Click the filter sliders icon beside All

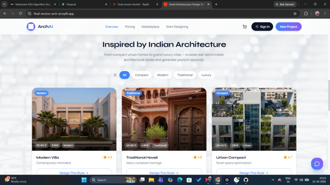tap(115, 75)
